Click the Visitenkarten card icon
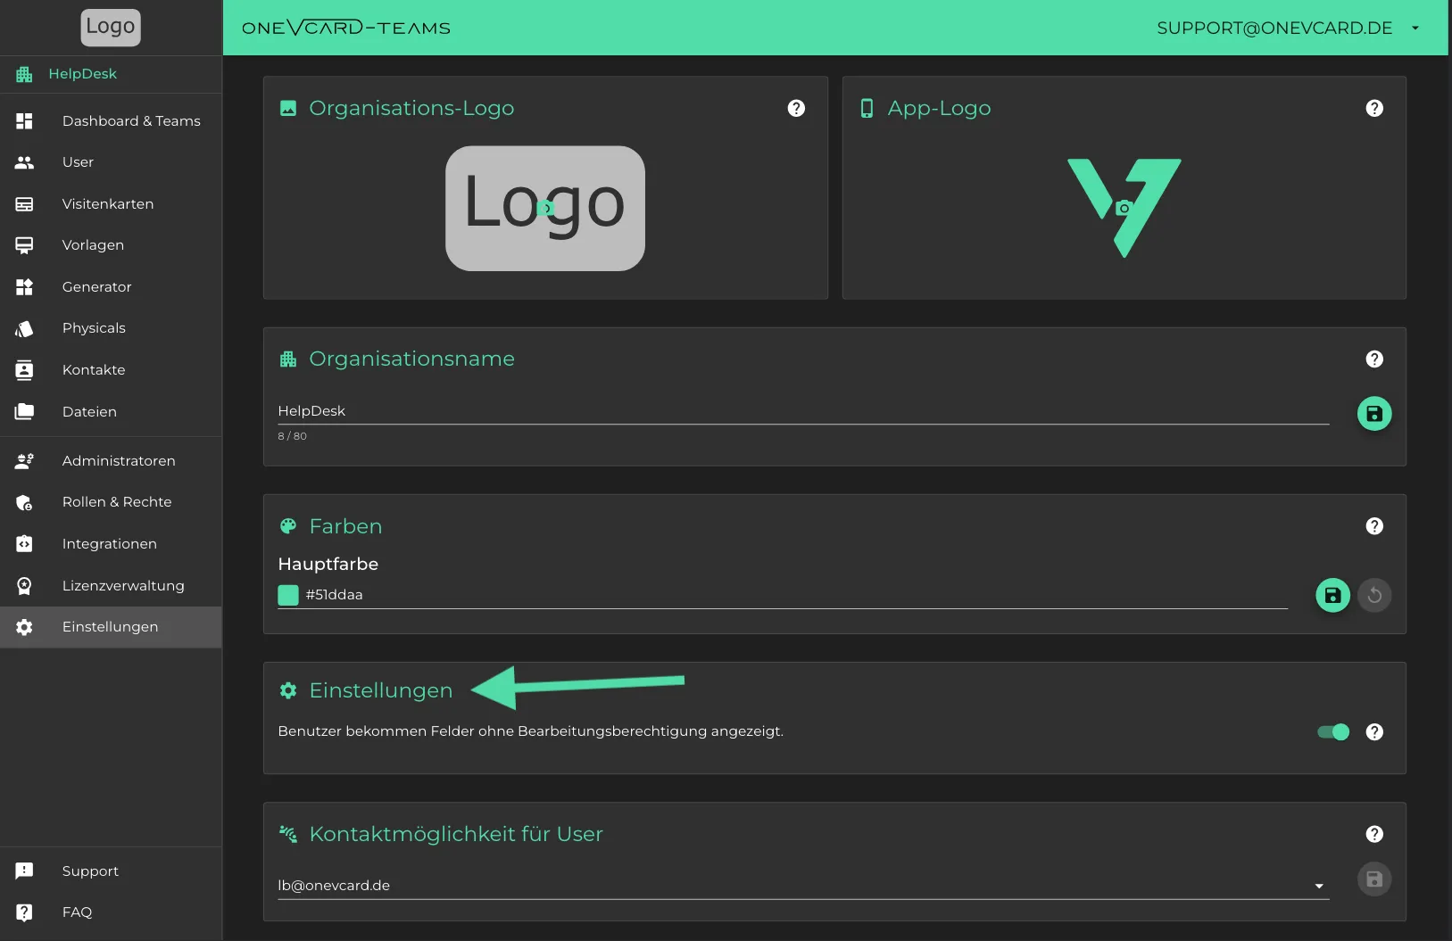The image size is (1452, 941). click(24, 204)
